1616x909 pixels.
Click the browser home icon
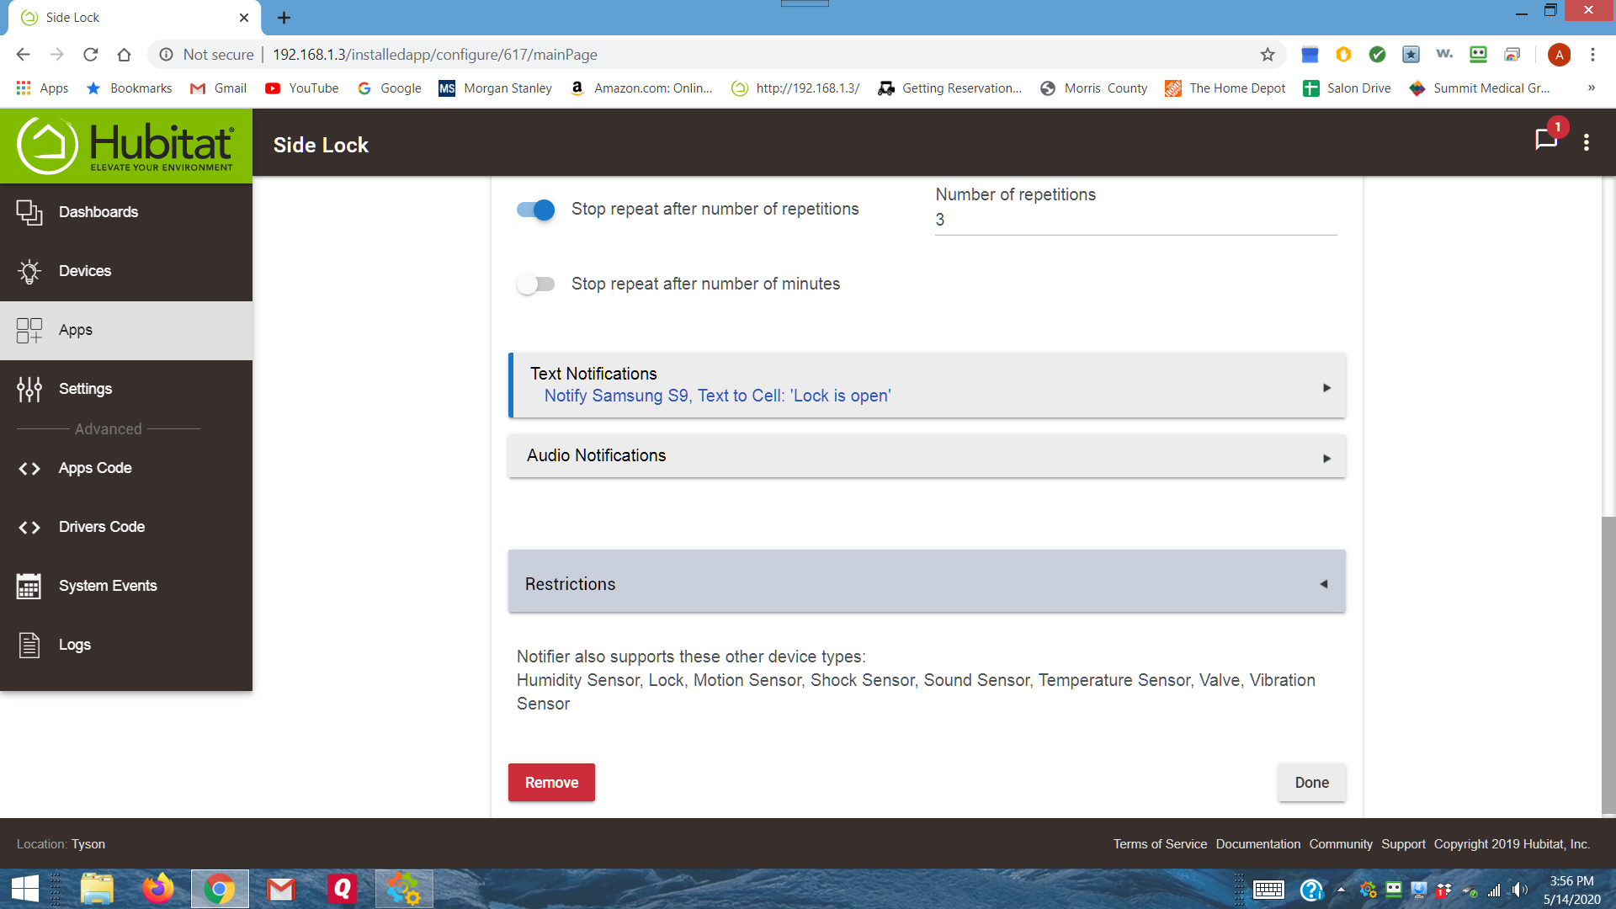pyautogui.click(x=124, y=55)
